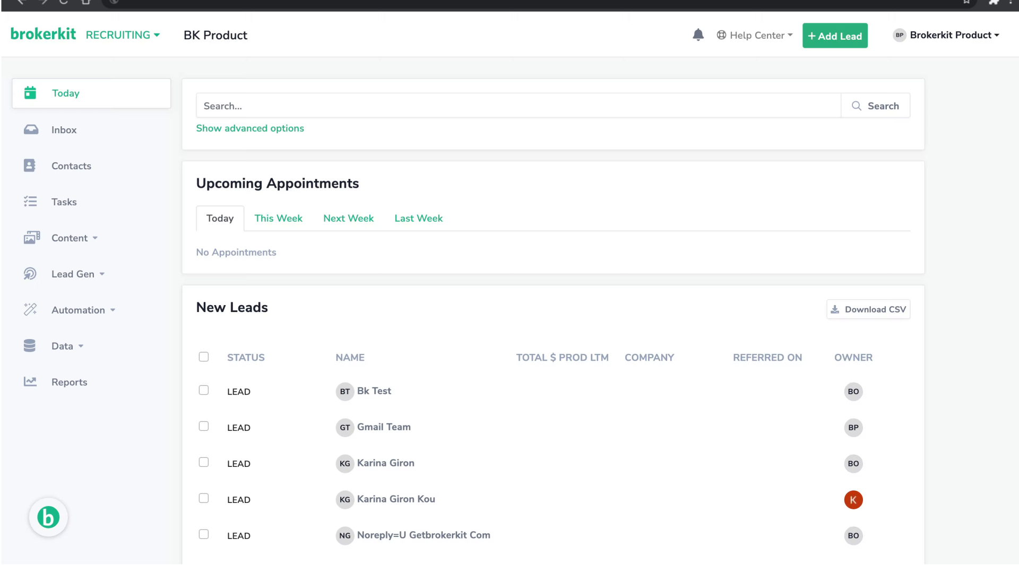Click the Add Lead button
1019x573 pixels.
point(835,36)
